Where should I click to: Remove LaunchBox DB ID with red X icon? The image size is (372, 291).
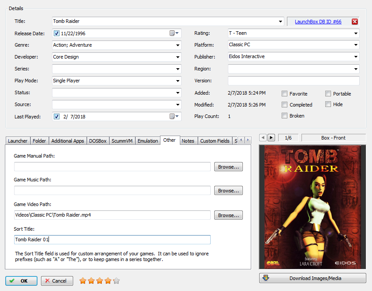355,22
